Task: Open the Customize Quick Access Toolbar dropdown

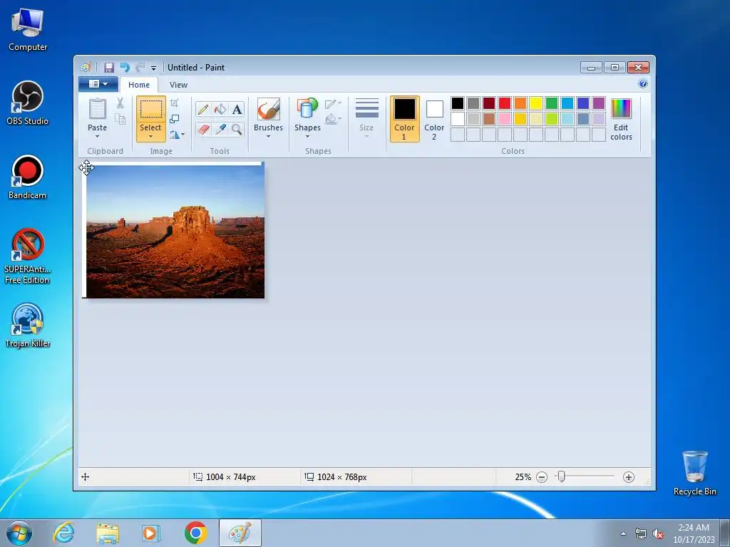Action: 154,68
